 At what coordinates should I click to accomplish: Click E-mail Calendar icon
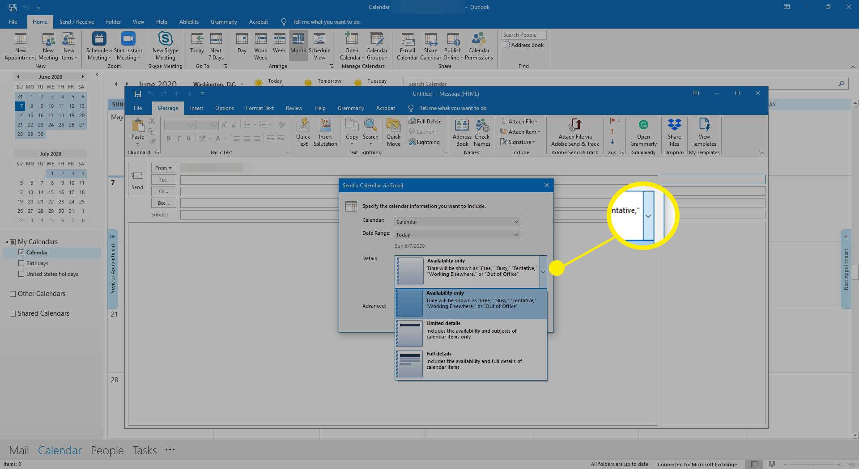coord(407,46)
